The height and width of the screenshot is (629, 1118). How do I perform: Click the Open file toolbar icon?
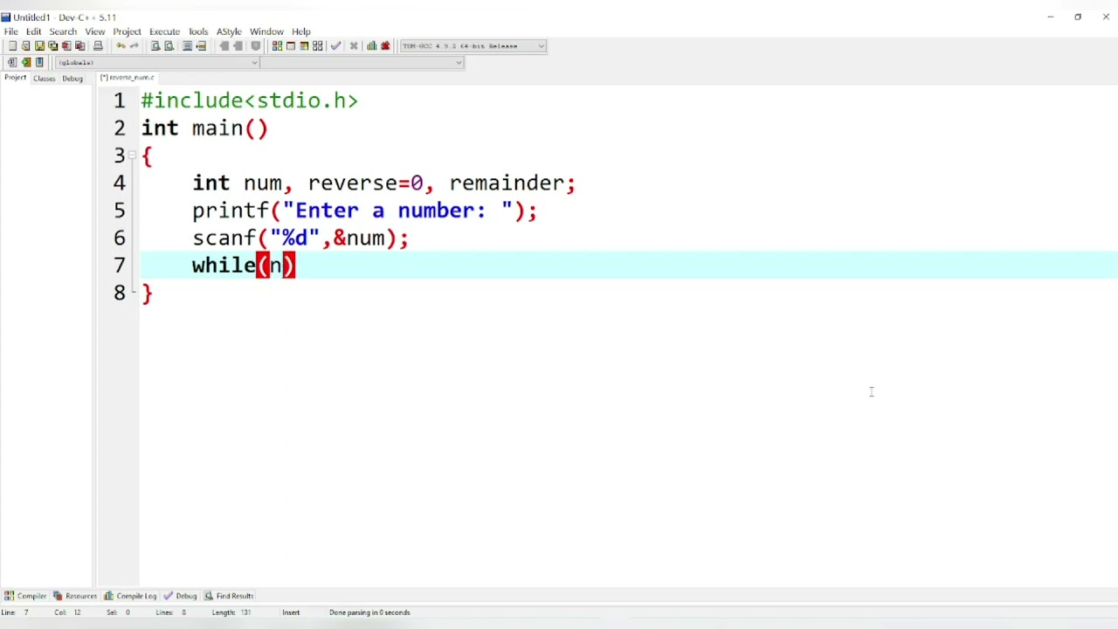tap(25, 45)
